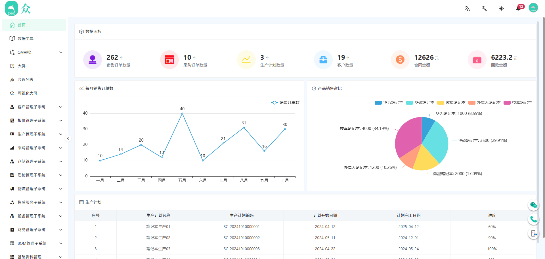Screen dimensions: 545x259
Task: Expand 质检管理子系统 submenu
Action: coord(34,175)
